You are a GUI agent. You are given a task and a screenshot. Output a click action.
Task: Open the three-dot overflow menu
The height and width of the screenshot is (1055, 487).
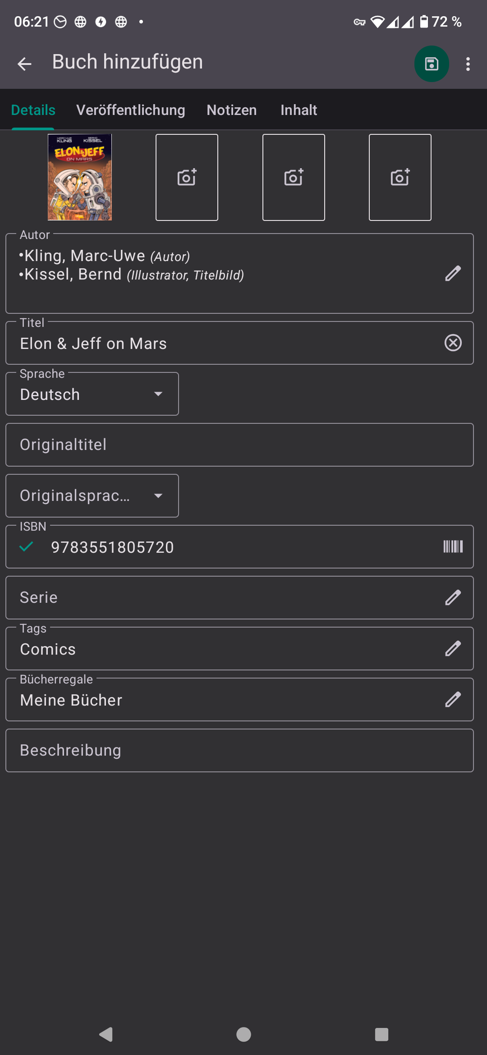468,64
